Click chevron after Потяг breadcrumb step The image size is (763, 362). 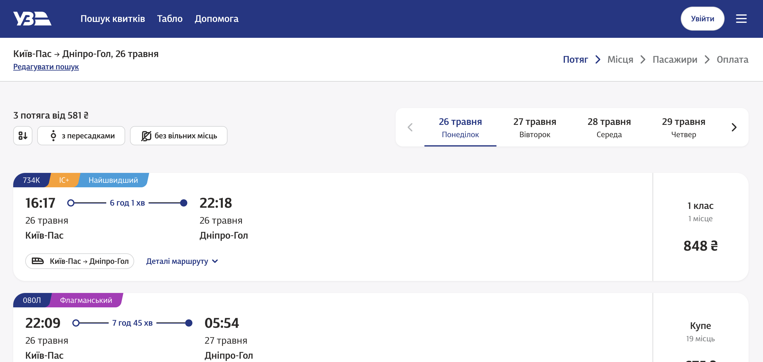coord(598,59)
